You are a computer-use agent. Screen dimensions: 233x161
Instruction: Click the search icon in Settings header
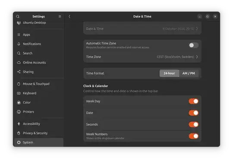[x=18, y=16]
